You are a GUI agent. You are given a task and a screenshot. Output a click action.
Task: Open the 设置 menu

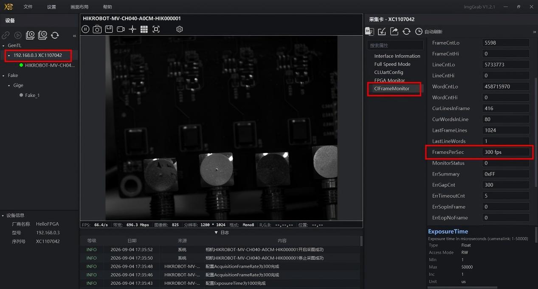[x=51, y=7]
